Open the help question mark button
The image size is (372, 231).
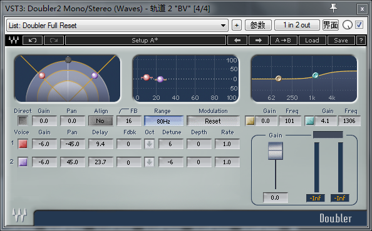[361, 40]
